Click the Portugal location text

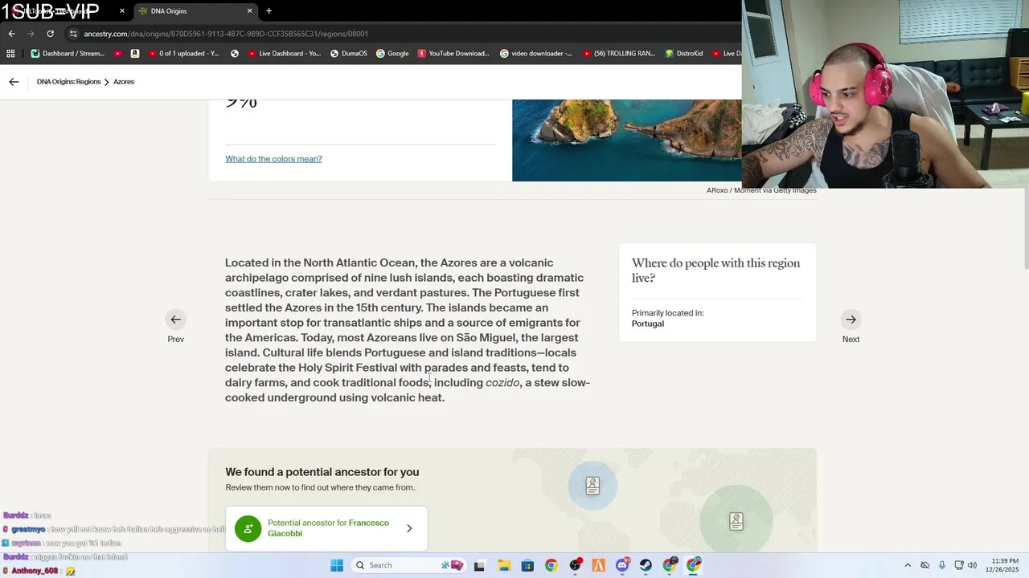tap(648, 324)
